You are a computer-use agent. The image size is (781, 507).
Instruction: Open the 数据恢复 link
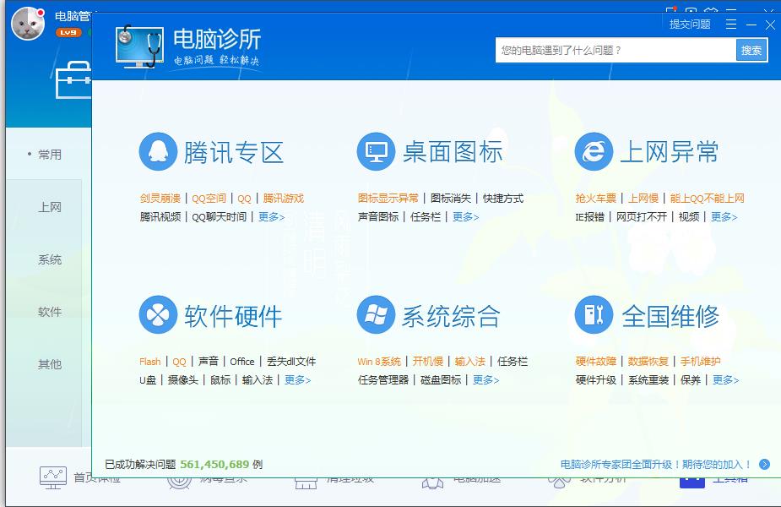[648, 362]
